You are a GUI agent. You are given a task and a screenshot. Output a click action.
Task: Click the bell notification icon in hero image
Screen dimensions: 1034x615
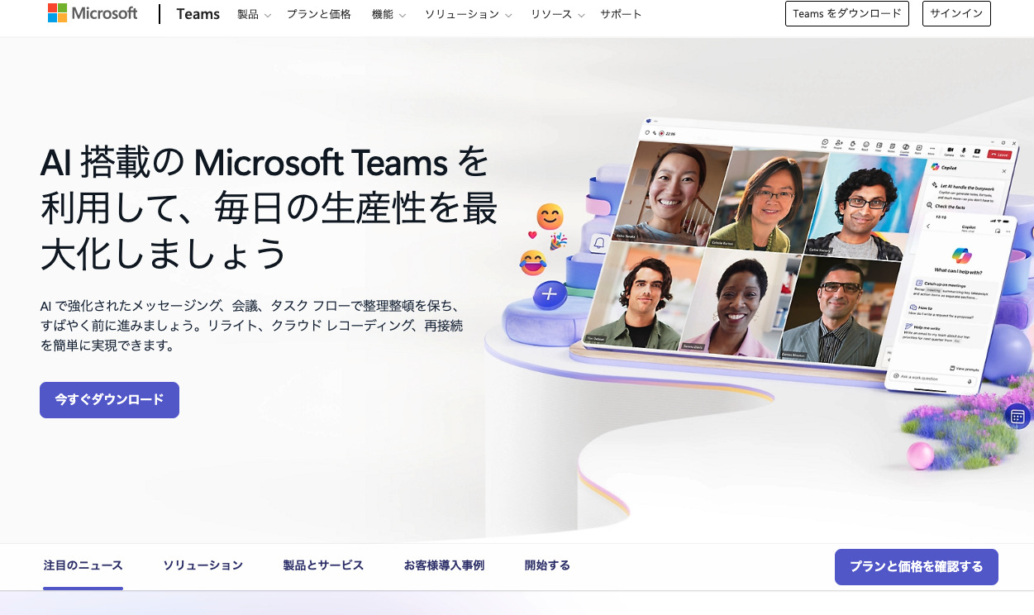598,243
